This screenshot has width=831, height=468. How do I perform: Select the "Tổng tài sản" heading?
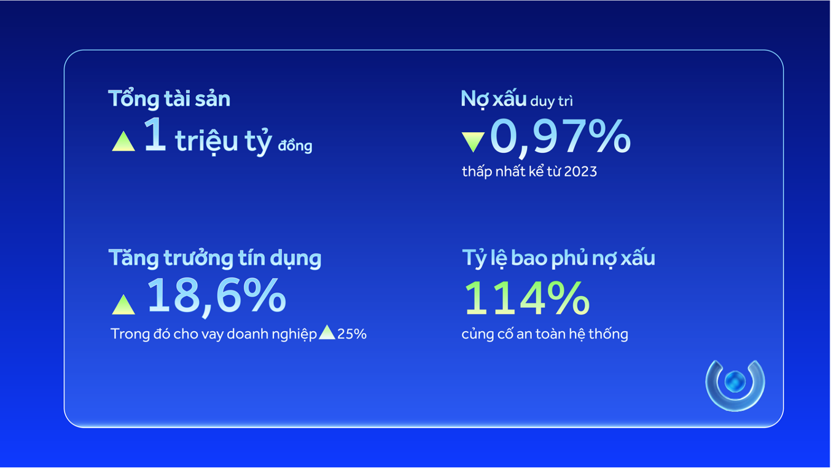(x=170, y=99)
